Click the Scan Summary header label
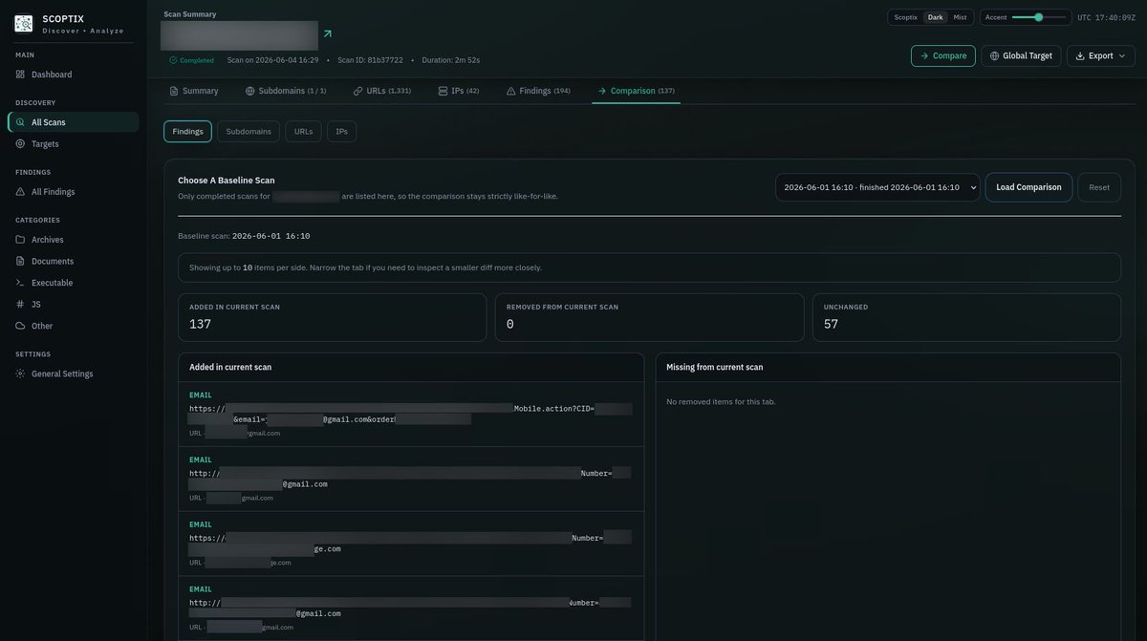1147x641 pixels. 190,14
